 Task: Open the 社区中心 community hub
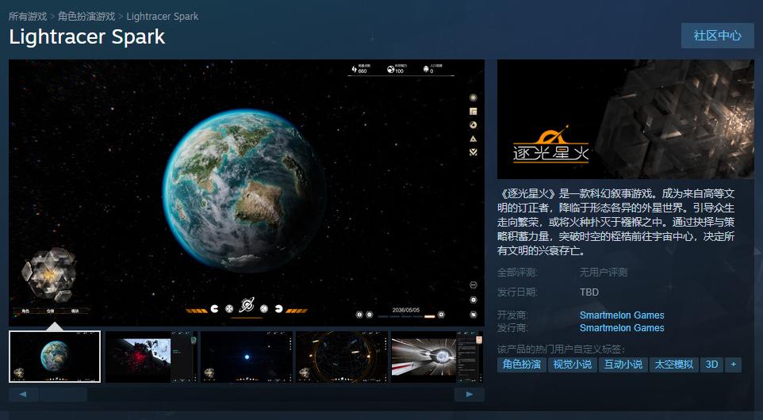717,36
